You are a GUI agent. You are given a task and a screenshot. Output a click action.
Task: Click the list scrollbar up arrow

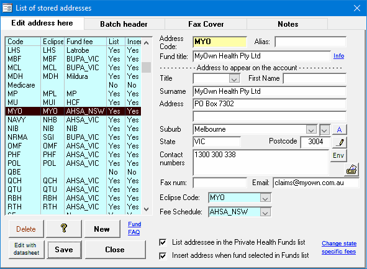[147, 43]
